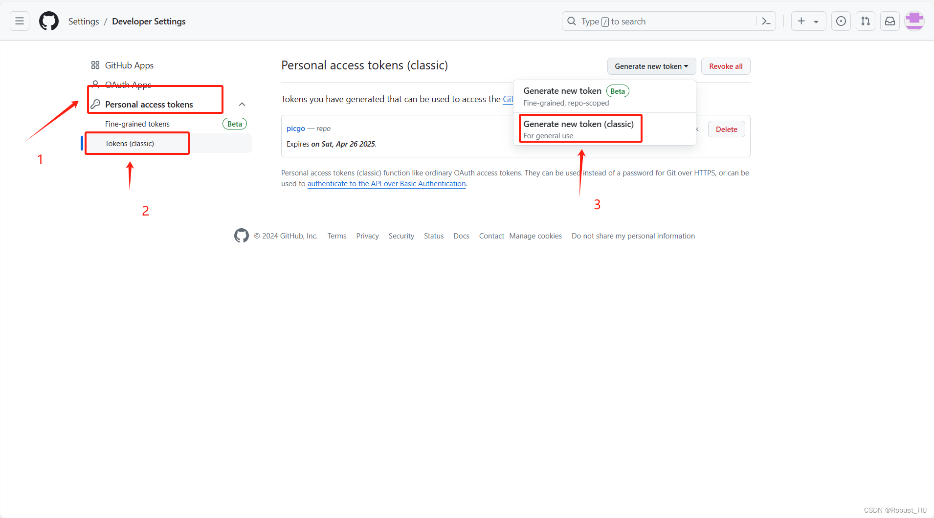
Task: Open the command palette icon
Action: [766, 21]
